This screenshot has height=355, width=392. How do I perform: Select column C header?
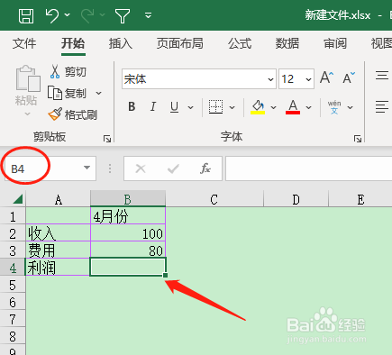tap(214, 199)
